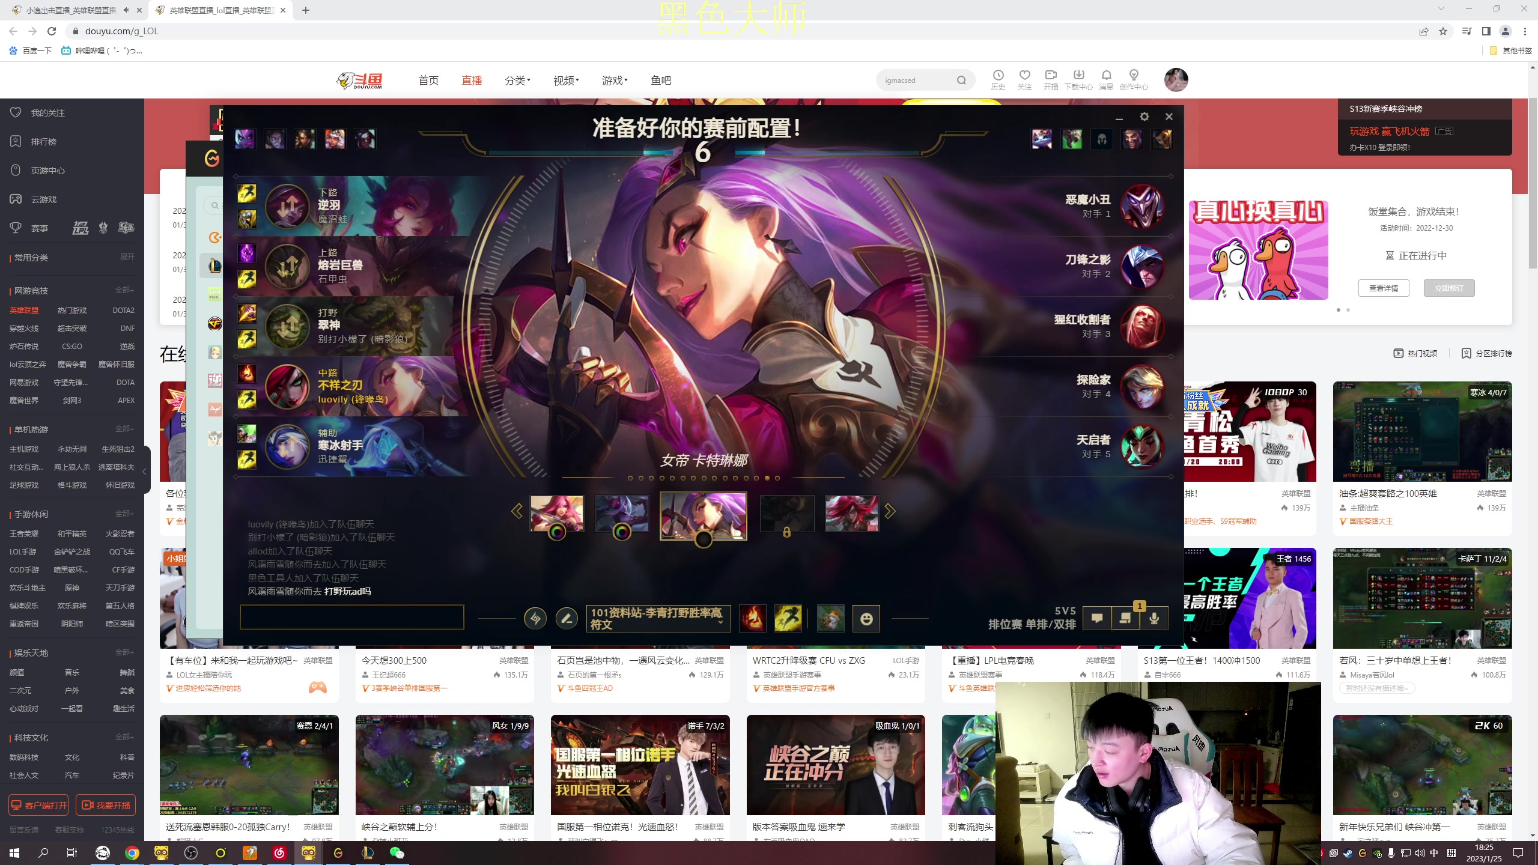Toggle the voice microphone icon in LoL client
This screenshot has height=865, width=1538.
(x=1154, y=618)
